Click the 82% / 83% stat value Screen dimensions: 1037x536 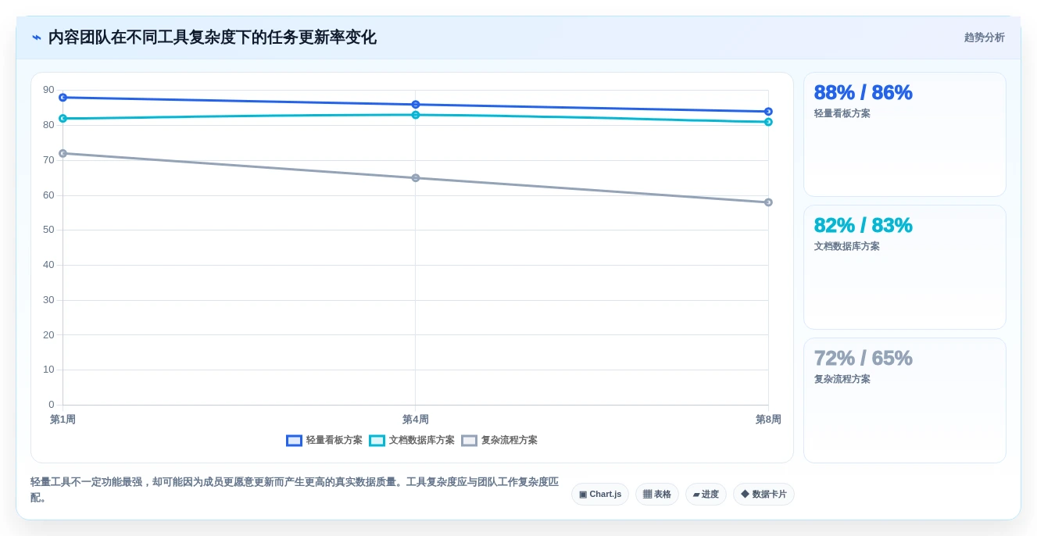[x=863, y=225]
